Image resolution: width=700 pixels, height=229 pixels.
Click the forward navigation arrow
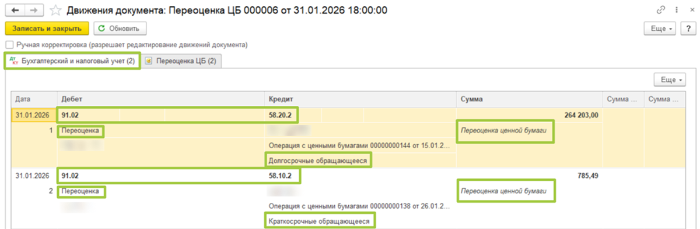[34, 10]
